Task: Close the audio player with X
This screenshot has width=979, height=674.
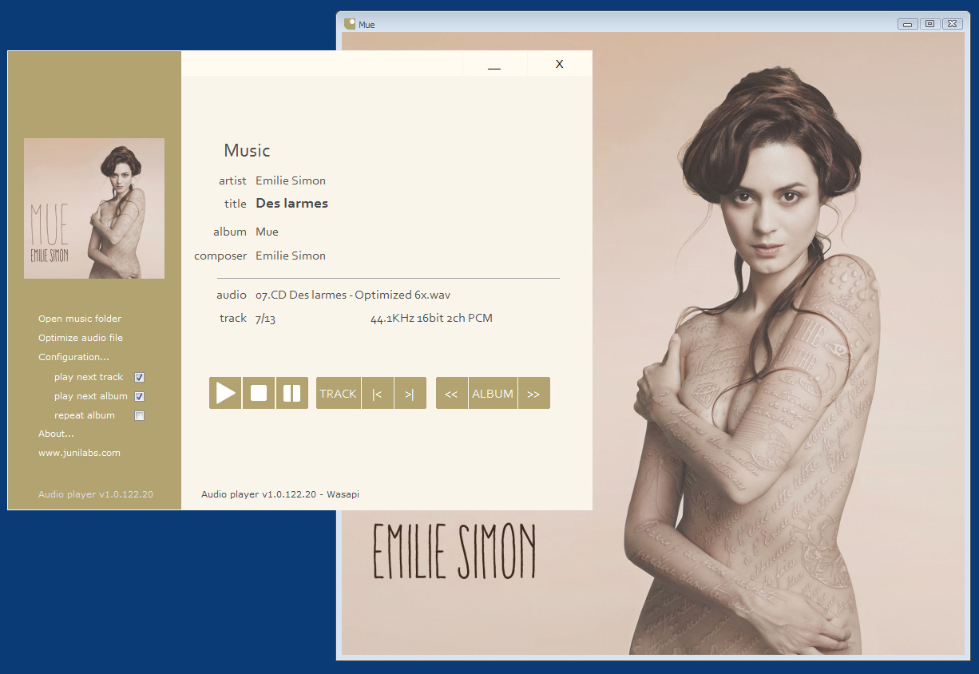Action: (x=560, y=64)
